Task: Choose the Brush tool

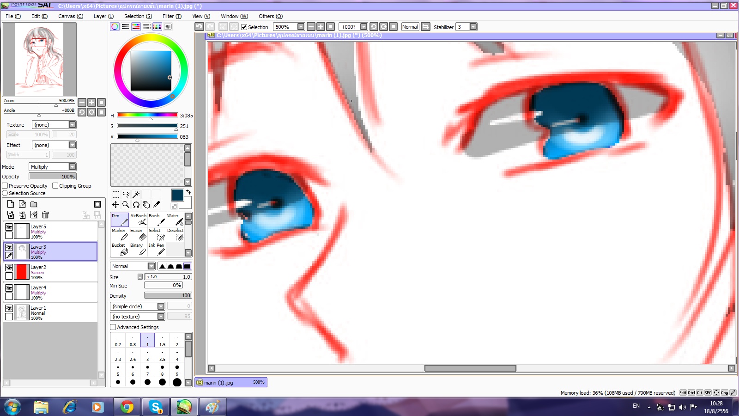Action: coord(157,220)
